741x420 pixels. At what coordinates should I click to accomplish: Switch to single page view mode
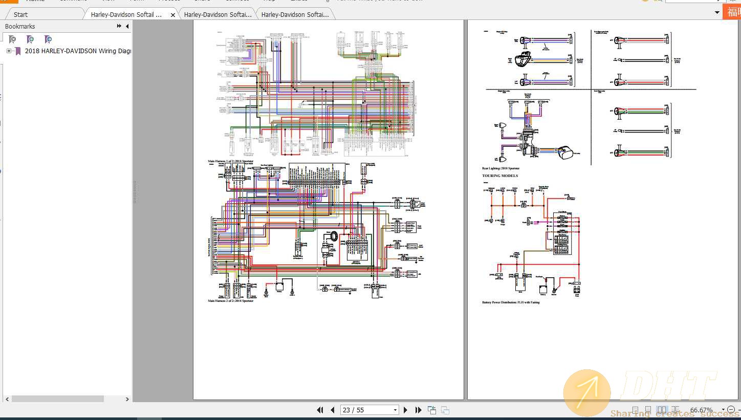(635, 410)
